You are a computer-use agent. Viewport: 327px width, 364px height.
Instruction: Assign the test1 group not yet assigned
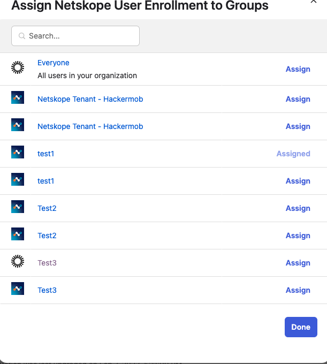coord(298,181)
